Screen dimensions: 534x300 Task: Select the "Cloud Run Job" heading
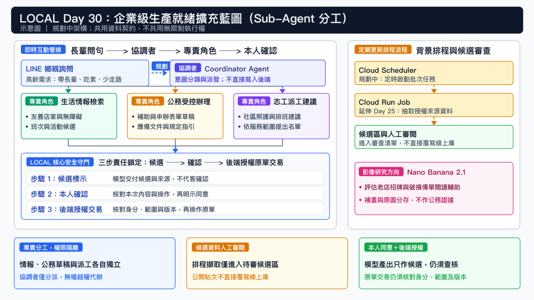(384, 103)
